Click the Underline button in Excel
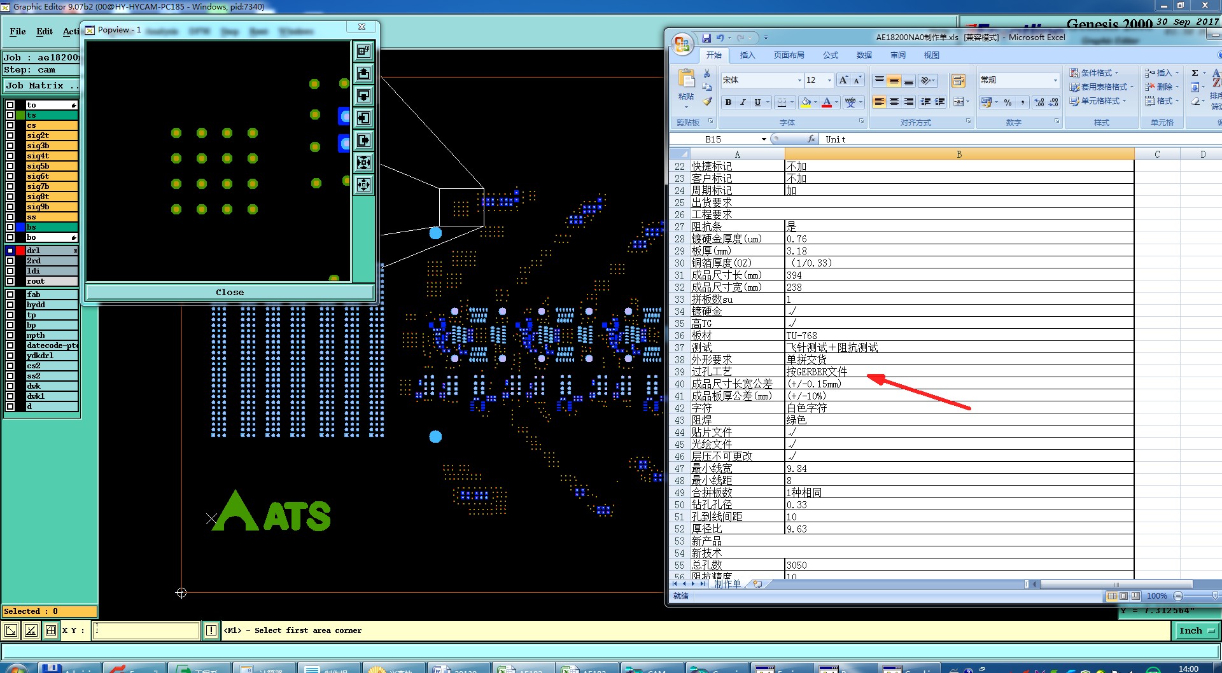The height and width of the screenshot is (673, 1222). 757,102
